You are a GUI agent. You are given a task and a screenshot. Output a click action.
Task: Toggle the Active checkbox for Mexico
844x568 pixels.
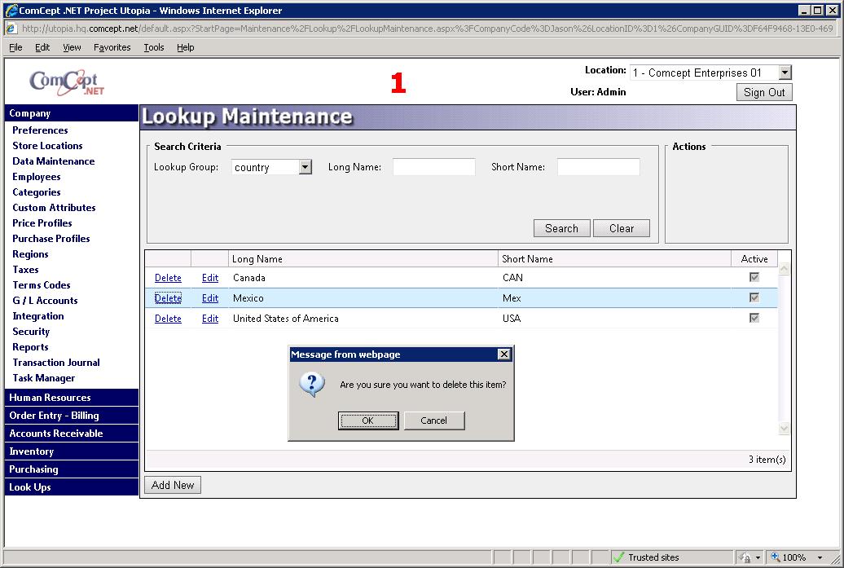pyautogui.click(x=754, y=297)
